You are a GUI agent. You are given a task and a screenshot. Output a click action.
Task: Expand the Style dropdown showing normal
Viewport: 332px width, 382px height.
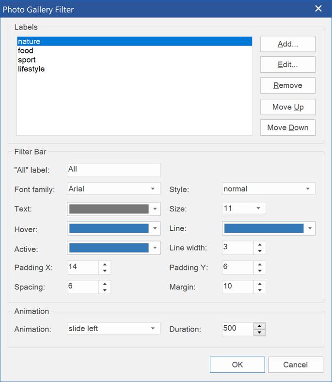point(269,189)
